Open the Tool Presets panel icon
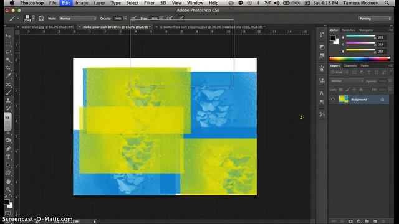This screenshot has width=399, height=224. [x=322, y=114]
